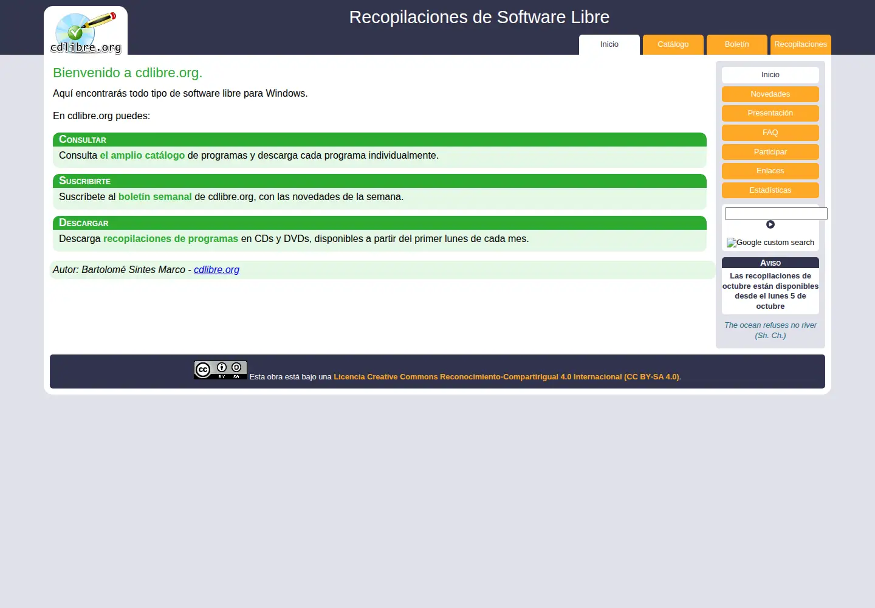Click the Consultar section heading

[x=380, y=140]
